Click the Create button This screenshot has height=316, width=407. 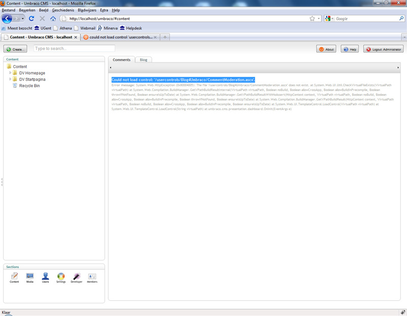(x=15, y=49)
